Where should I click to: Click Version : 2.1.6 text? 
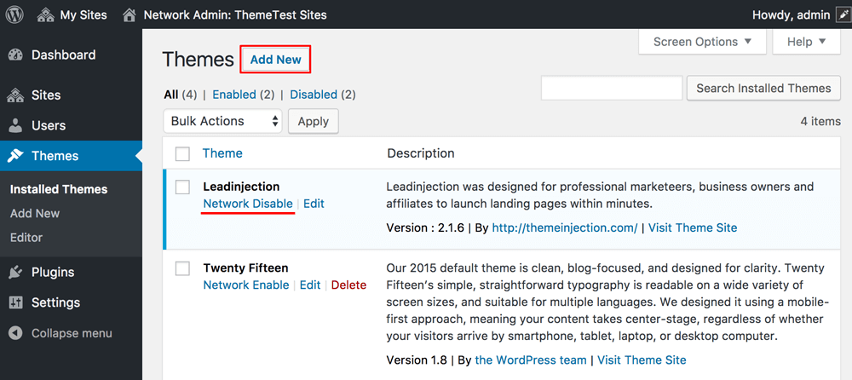(425, 227)
